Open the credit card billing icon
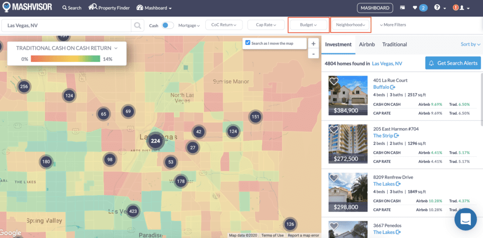Image resolution: width=483 pixels, height=238 pixels. click(402, 8)
